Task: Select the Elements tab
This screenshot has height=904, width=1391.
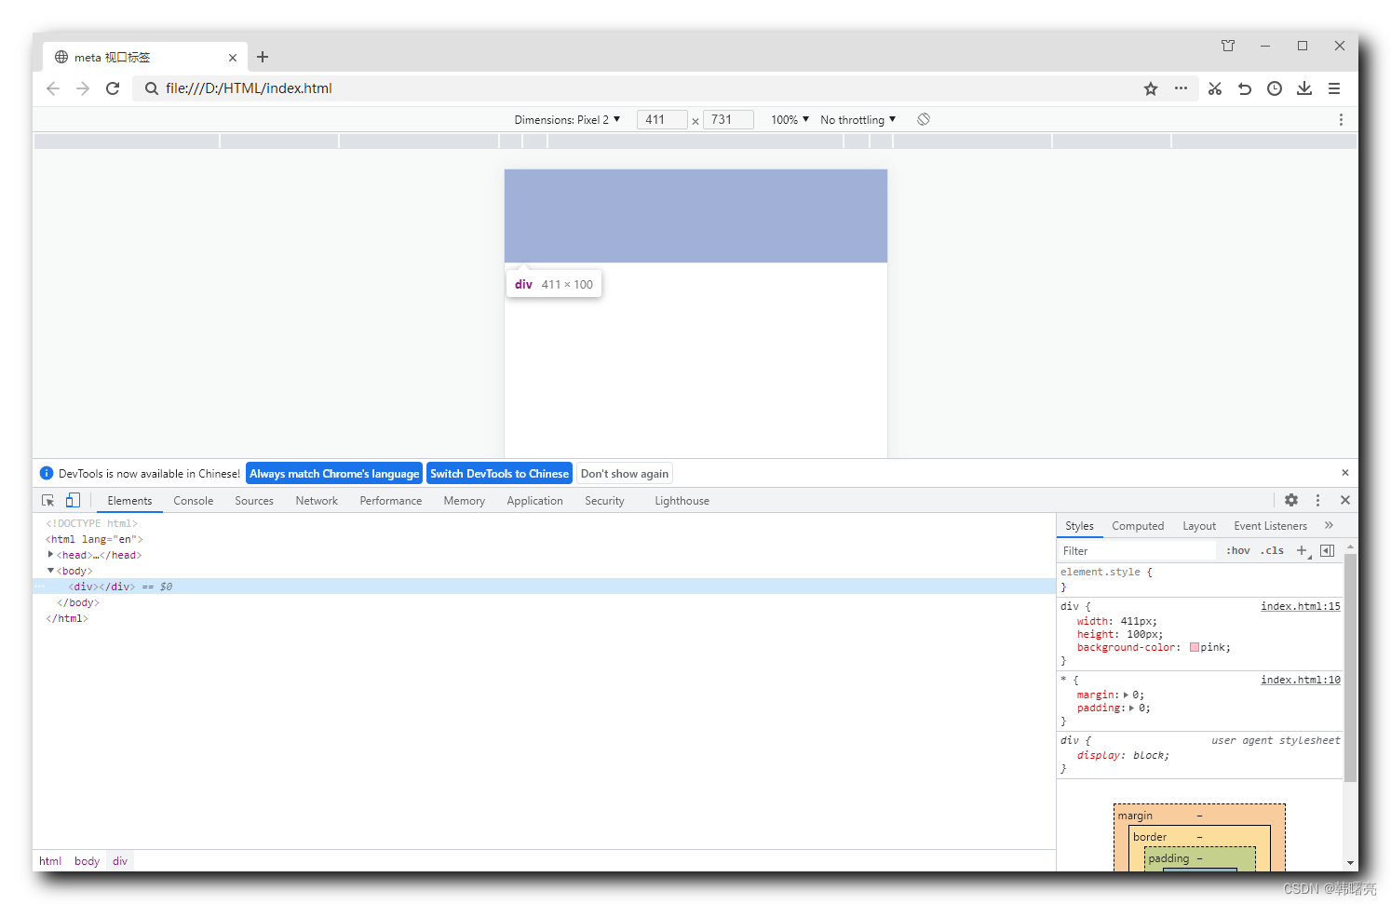Action: point(129,500)
